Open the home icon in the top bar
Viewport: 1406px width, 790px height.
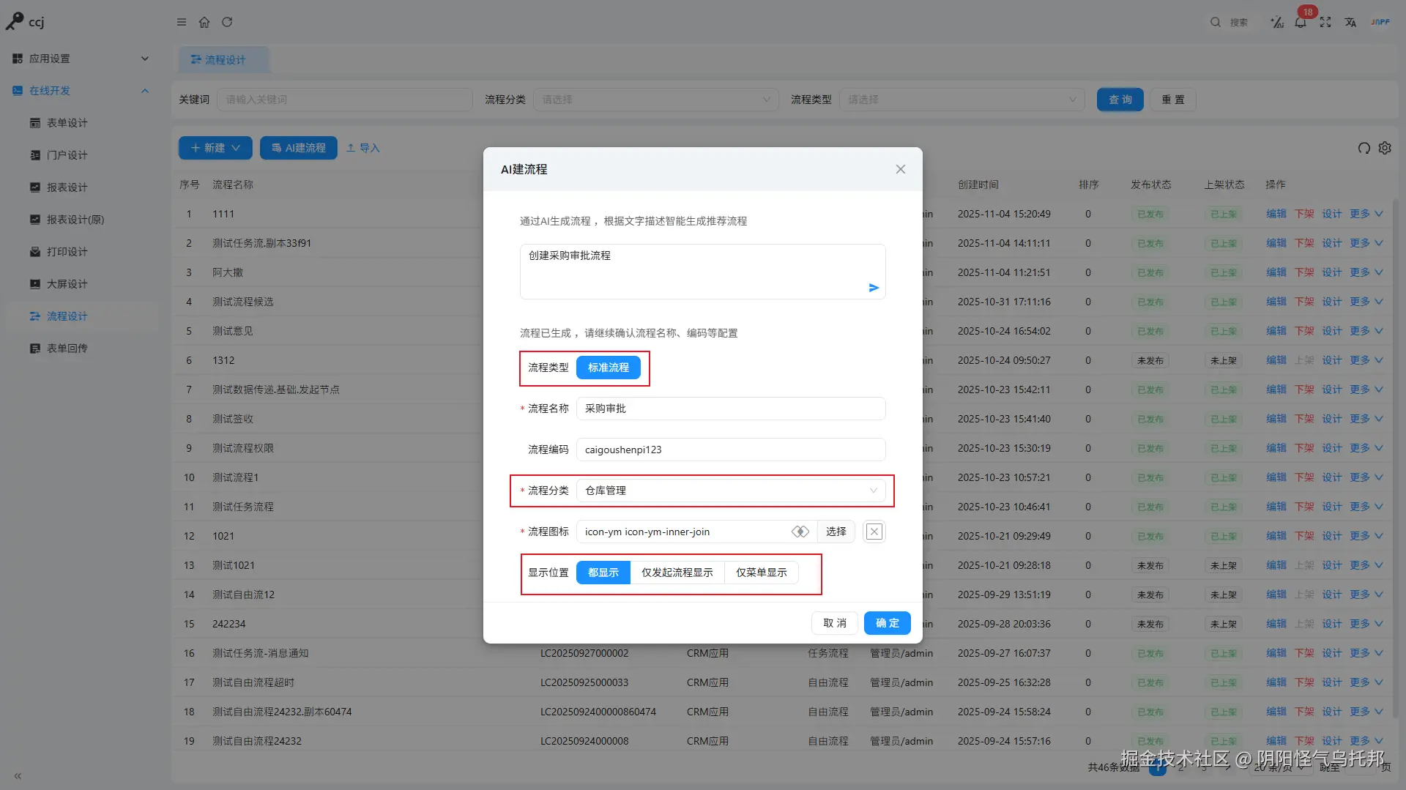[204, 22]
